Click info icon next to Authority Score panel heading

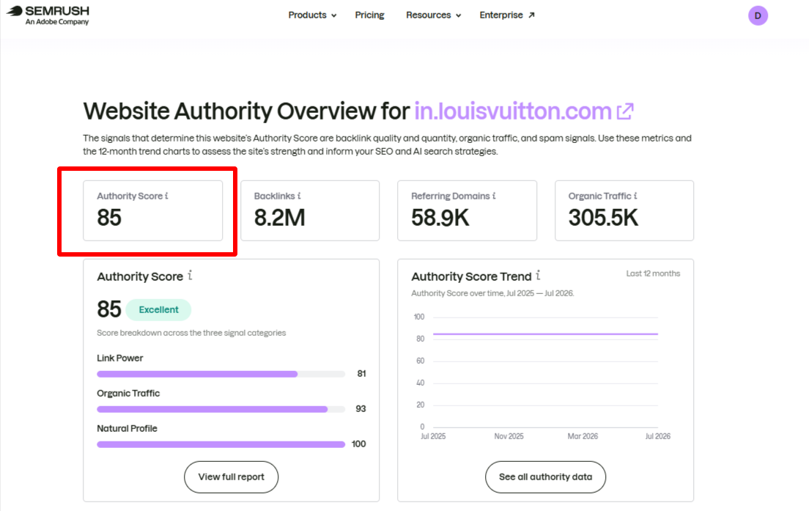pos(190,275)
